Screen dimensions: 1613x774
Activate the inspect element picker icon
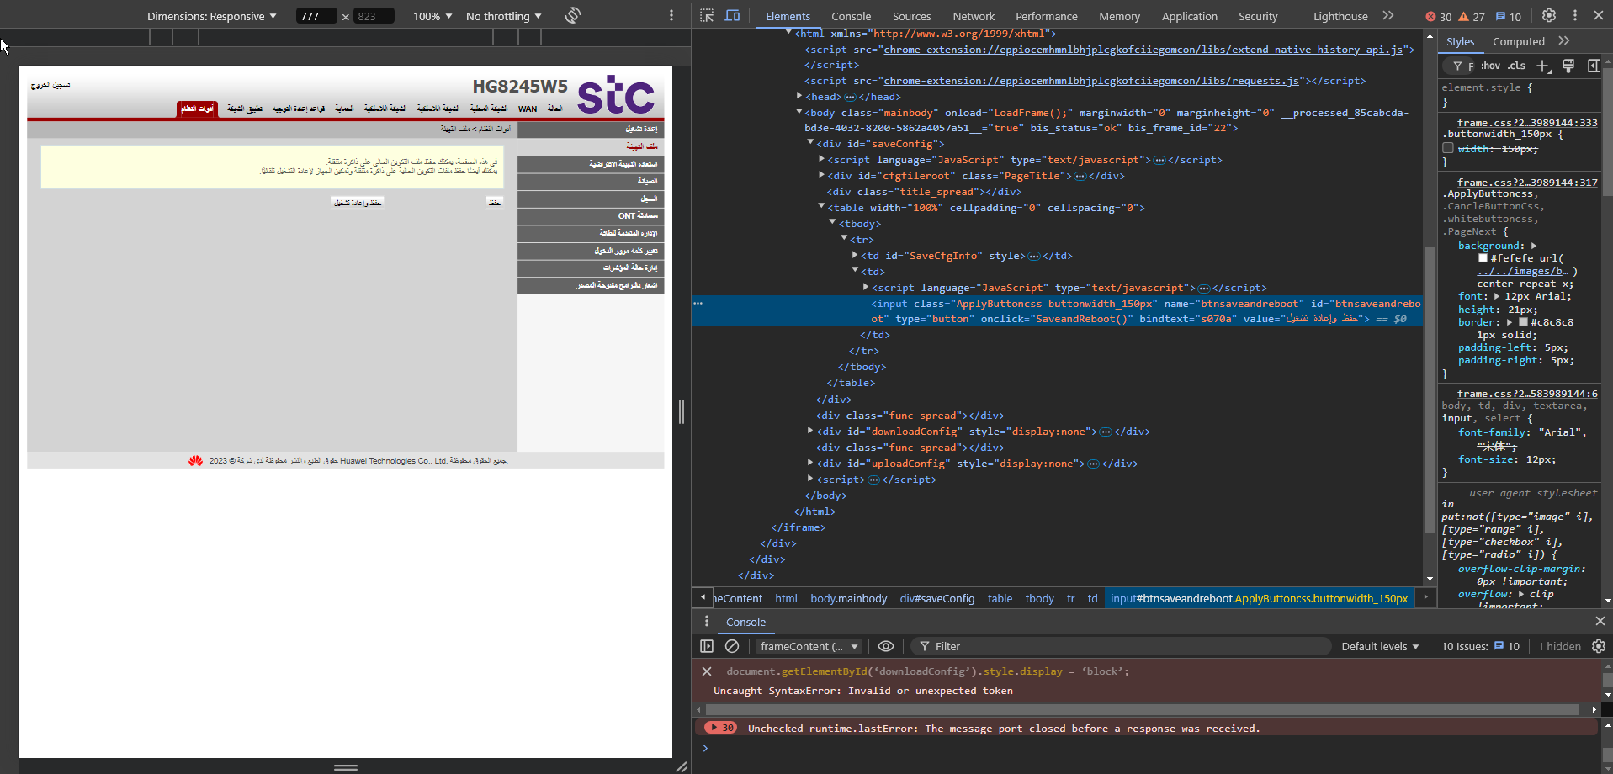[707, 16]
